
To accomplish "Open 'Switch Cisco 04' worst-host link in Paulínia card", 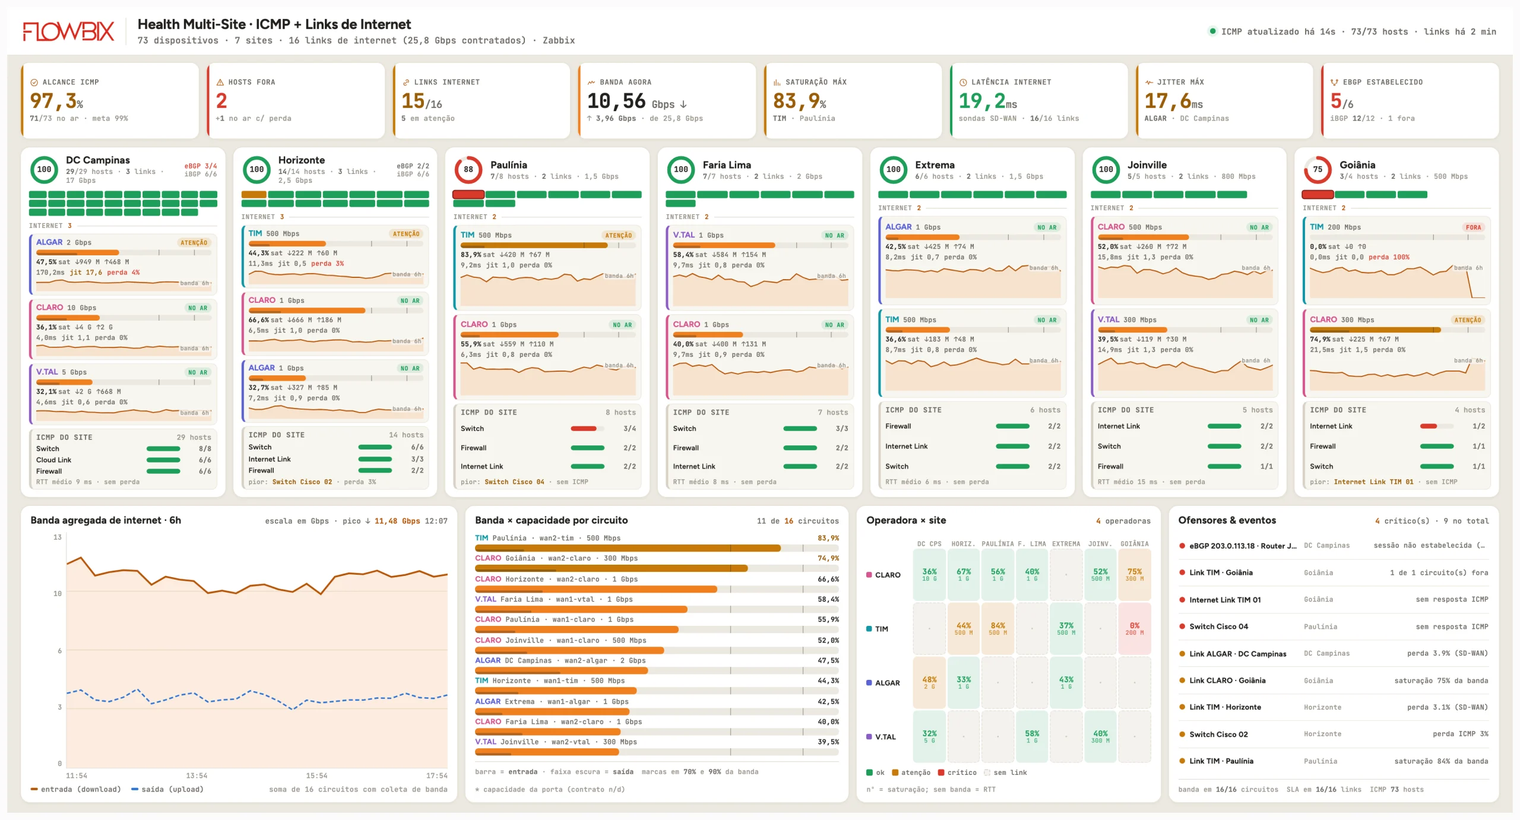I will pos(514,482).
